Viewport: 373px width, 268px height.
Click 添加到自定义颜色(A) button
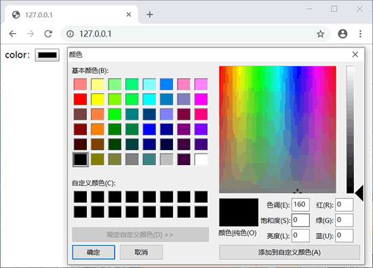click(x=290, y=252)
